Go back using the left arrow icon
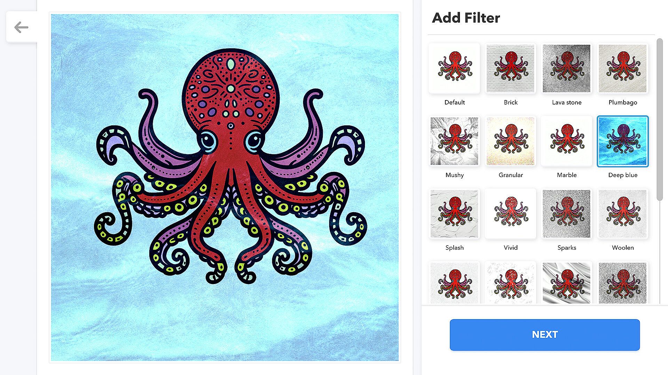Image resolution: width=668 pixels, height=375 pixels. point(21,27)
